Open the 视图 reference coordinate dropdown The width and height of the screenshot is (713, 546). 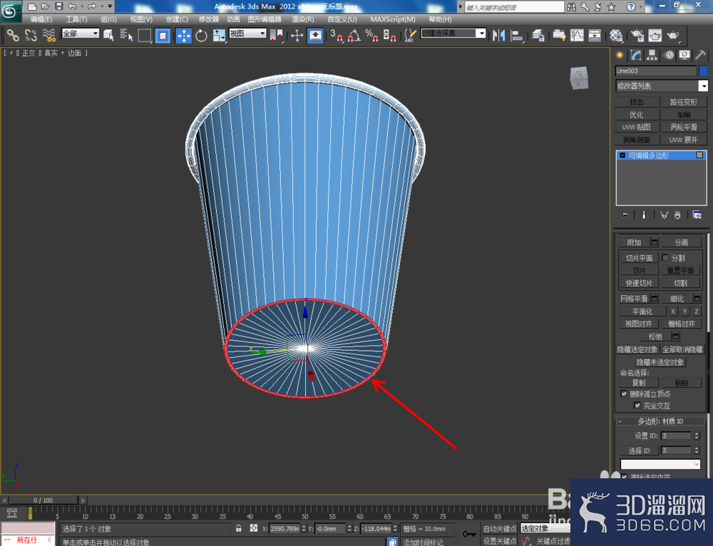pos(247,34)
